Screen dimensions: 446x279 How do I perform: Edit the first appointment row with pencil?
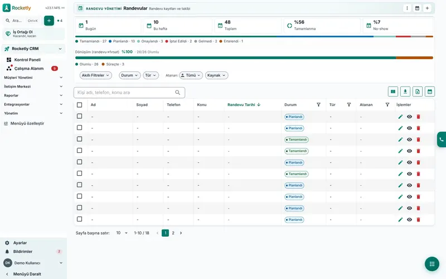[x=400, y=117]
